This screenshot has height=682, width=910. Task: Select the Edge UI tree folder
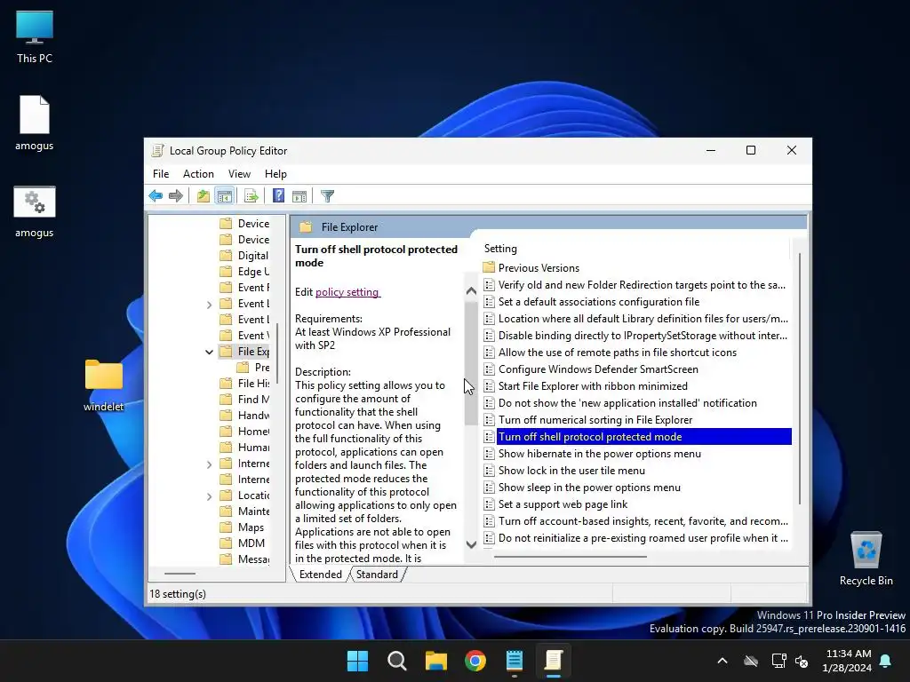click(x=244, y=272)
